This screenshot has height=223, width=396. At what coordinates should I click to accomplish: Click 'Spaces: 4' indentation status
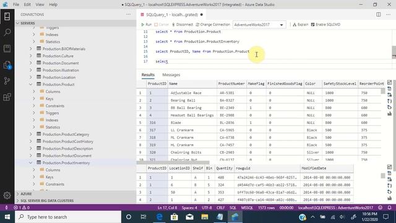click(189, 208)
